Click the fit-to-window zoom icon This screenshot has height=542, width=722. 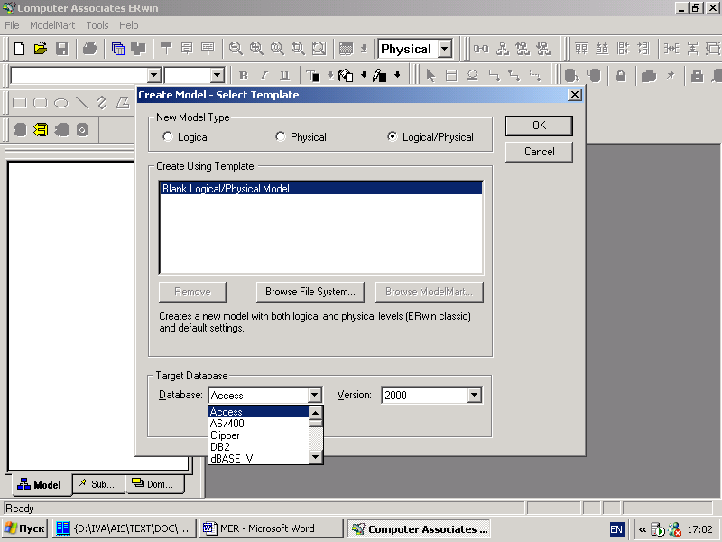click(319, 49)
